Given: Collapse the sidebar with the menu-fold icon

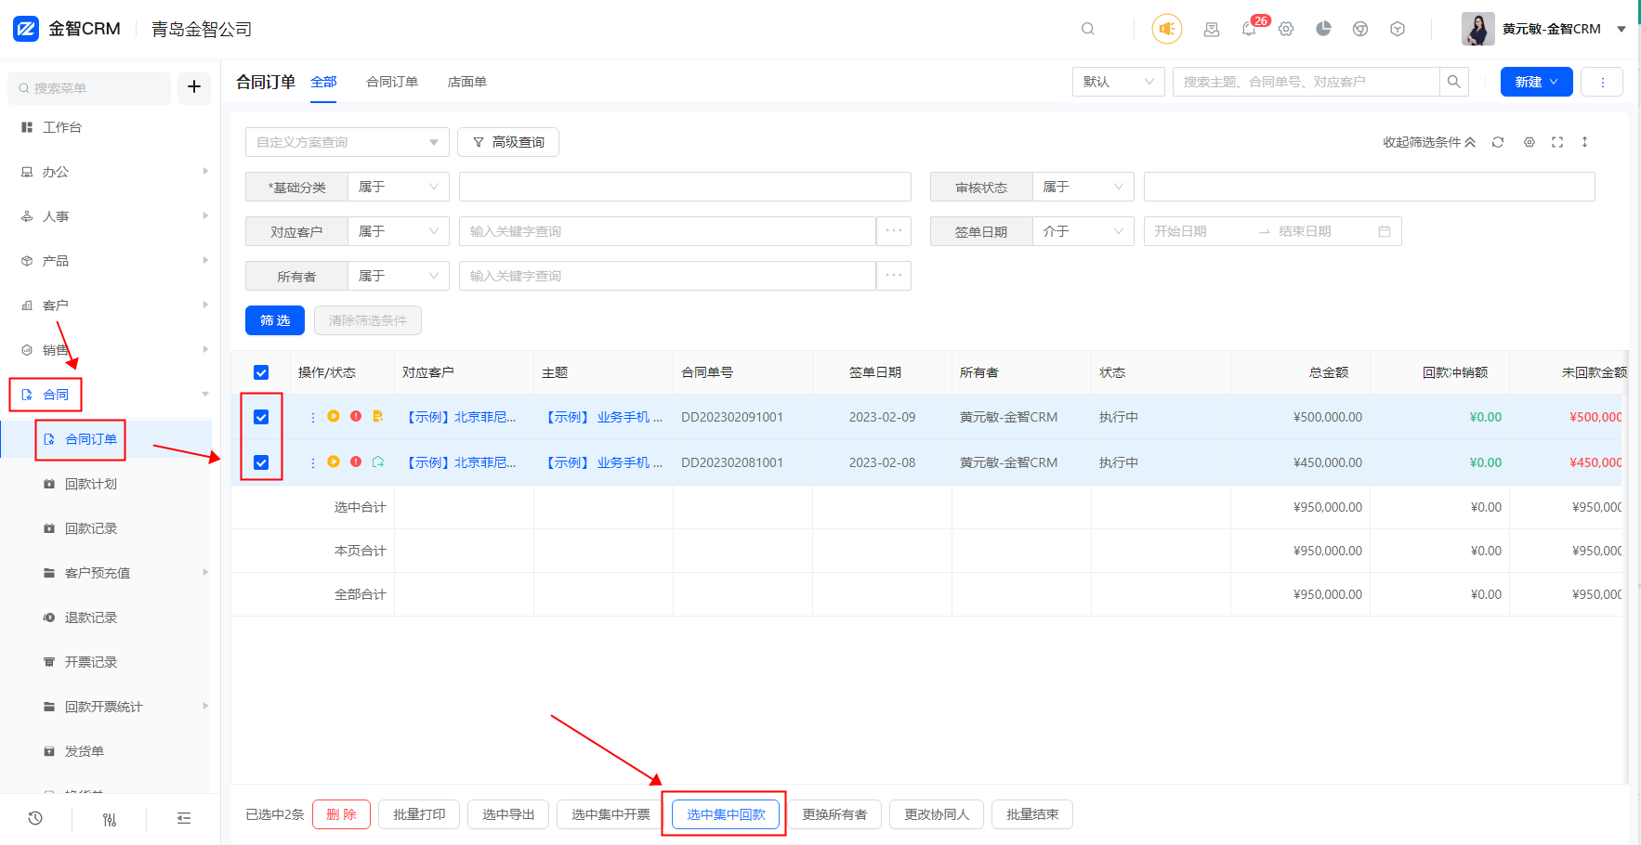Looking at the screenshot, I should point(184,818).
